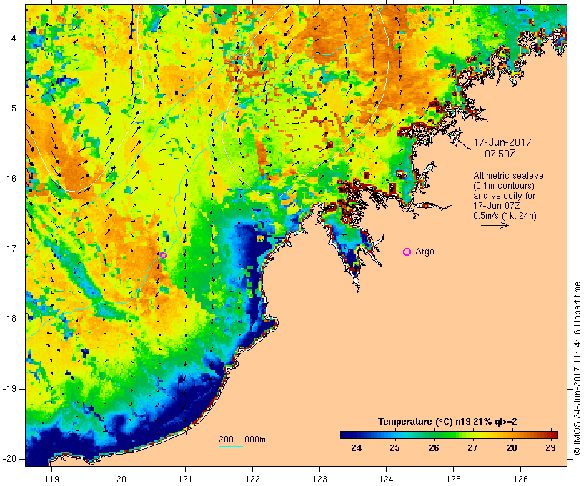Click the latitude label -17

pyautogui.click(x=9, y=249)
